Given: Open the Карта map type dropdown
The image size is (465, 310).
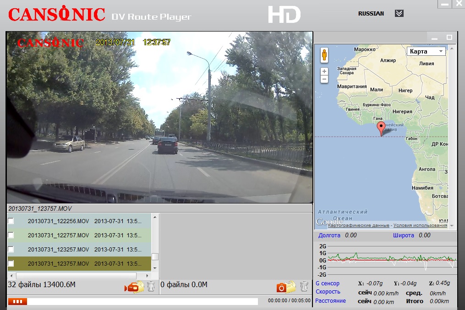Looking at the screenshot, I should point(427,52).
